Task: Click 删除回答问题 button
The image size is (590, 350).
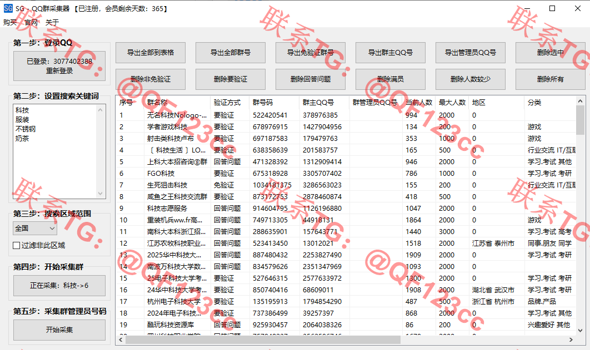Action: [311, 79]
